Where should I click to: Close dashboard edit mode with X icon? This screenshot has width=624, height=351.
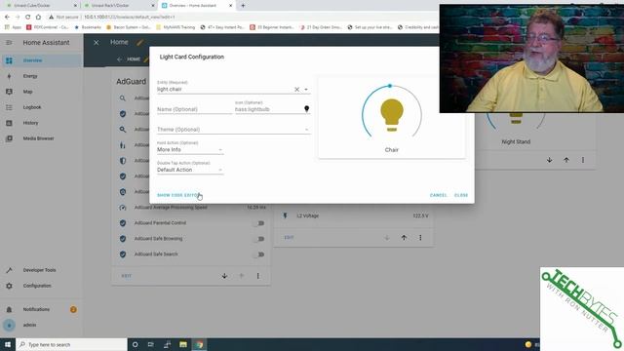[x=97, y=42]
